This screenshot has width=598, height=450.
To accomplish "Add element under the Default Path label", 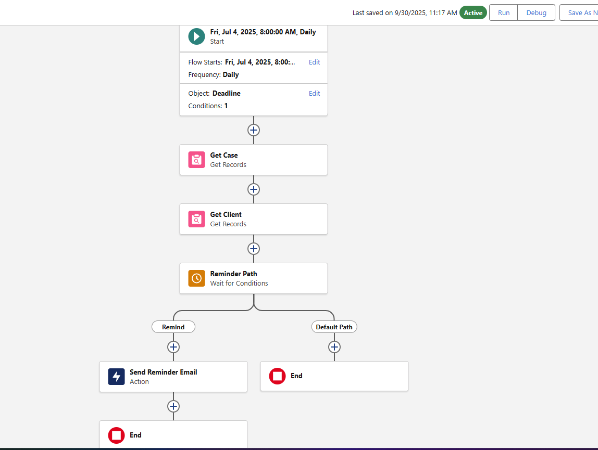I will tap(334, 347).
